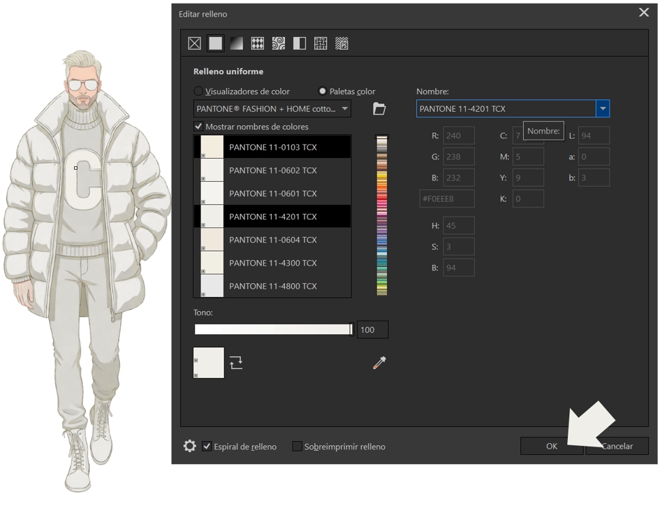Select the Two-color pattern fill icon
Screen dimensions: 660x506
pos(300,43)
